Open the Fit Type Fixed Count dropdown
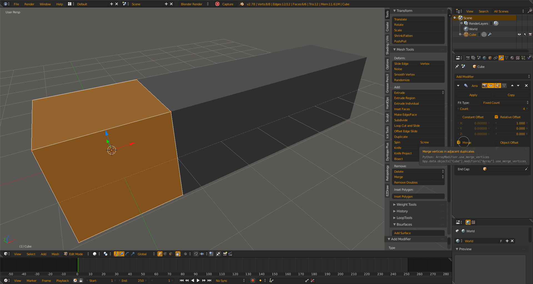The image size is (533, 284). [x=506, y=103]
